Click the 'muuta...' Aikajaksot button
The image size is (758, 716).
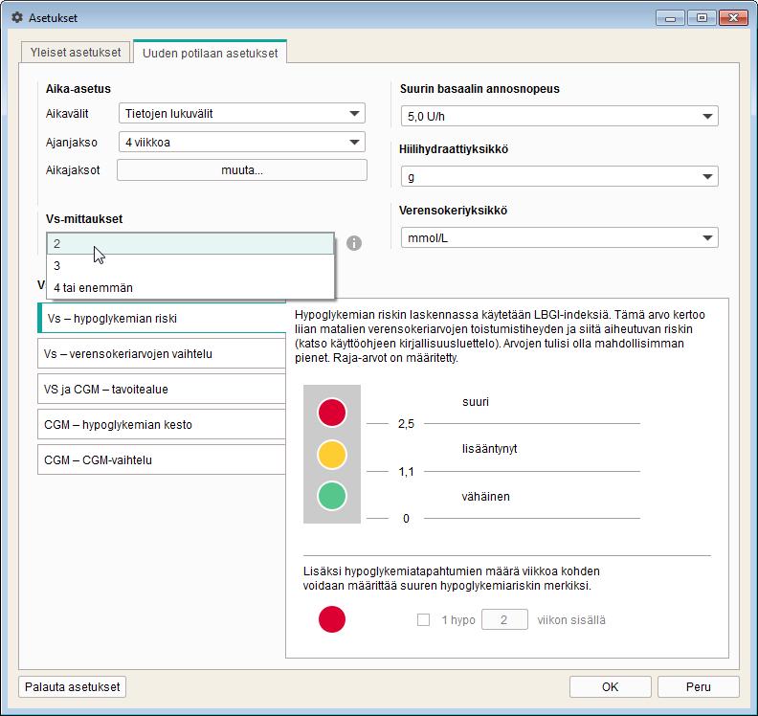click(x=242, y=170)
